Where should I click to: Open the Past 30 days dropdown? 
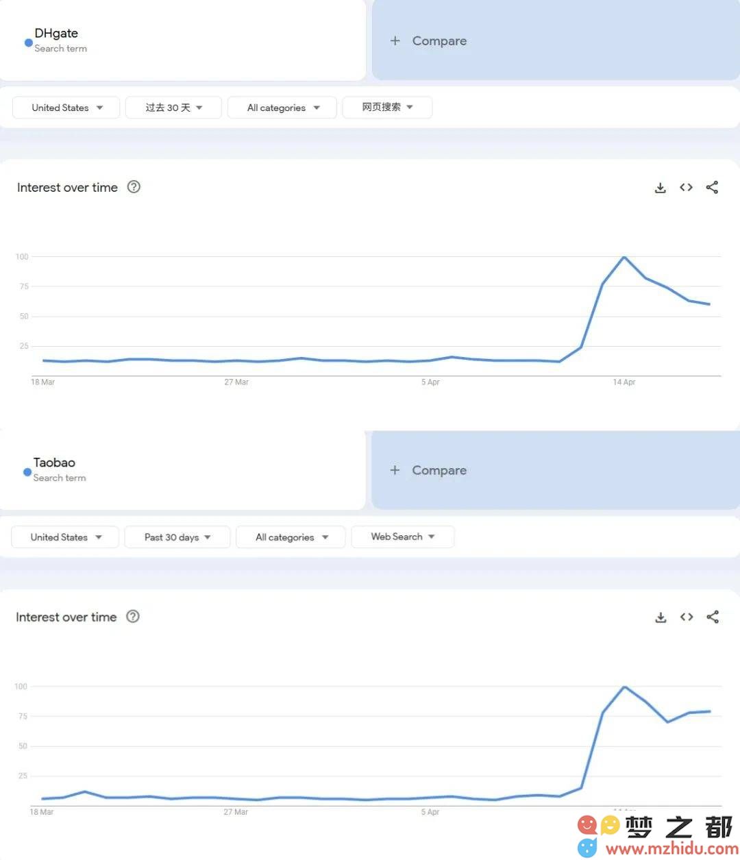177,537
